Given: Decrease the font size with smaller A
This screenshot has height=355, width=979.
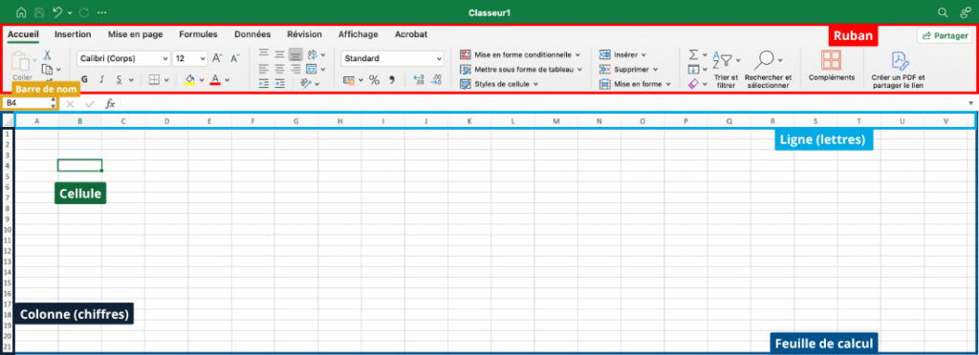Looking at the screenshot, I should pyautogui.click(x=235, y=58).
